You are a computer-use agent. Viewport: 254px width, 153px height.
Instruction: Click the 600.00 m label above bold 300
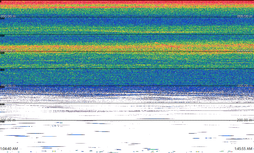pos(8,51)
